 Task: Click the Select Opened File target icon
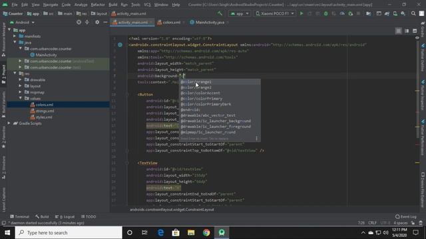click(79, 22)
